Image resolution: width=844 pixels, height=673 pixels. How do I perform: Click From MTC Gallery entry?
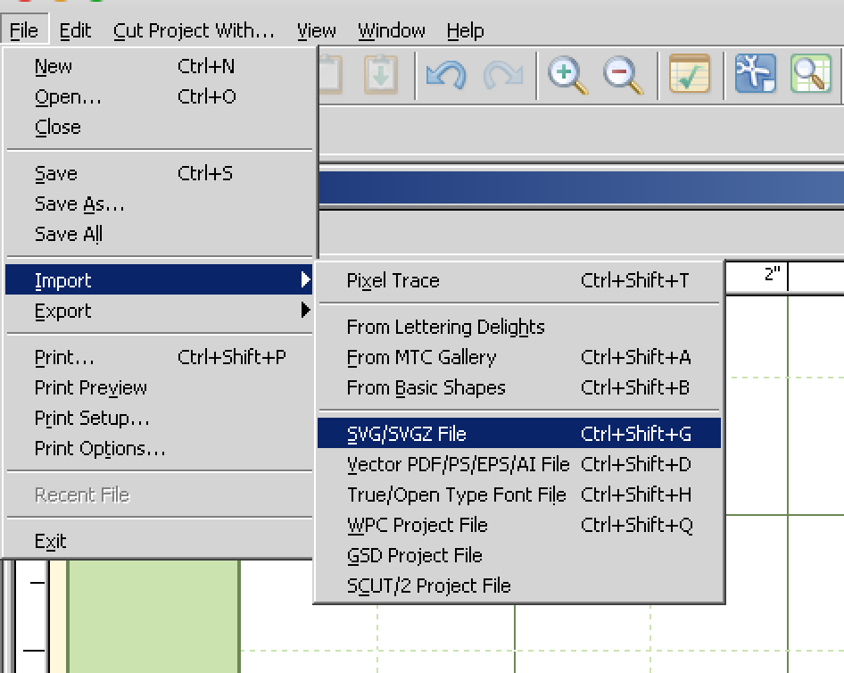point(421,358)
